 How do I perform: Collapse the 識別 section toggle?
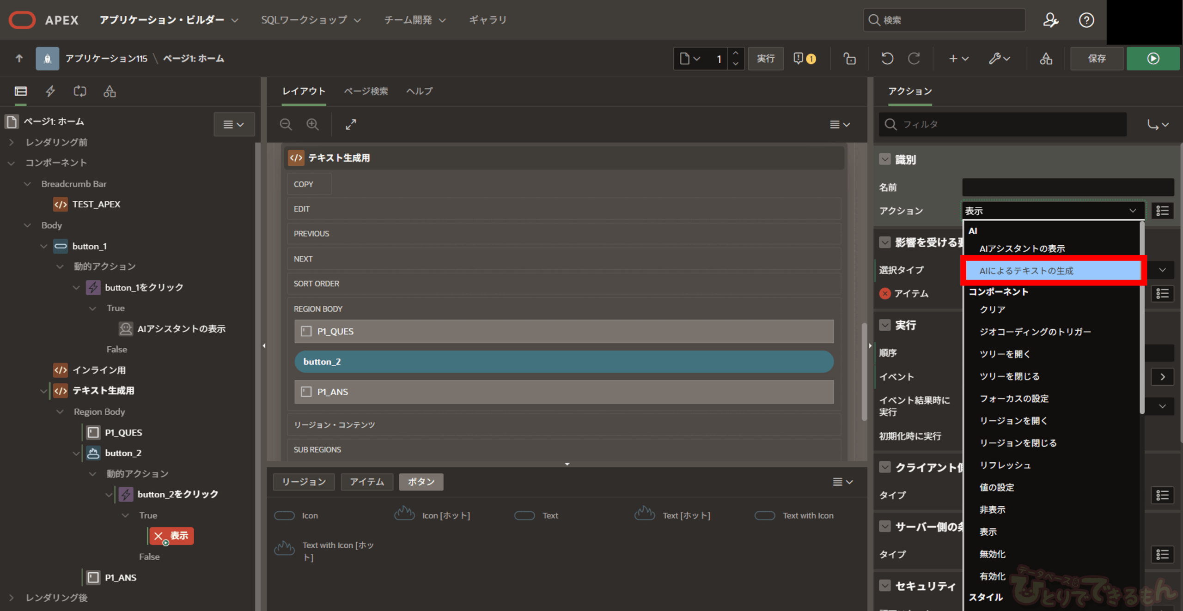click(884, 159)
